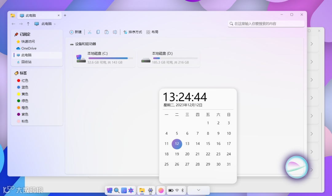Click the Wi-Fi status icon
332x196 pixels.
point(177,190)
